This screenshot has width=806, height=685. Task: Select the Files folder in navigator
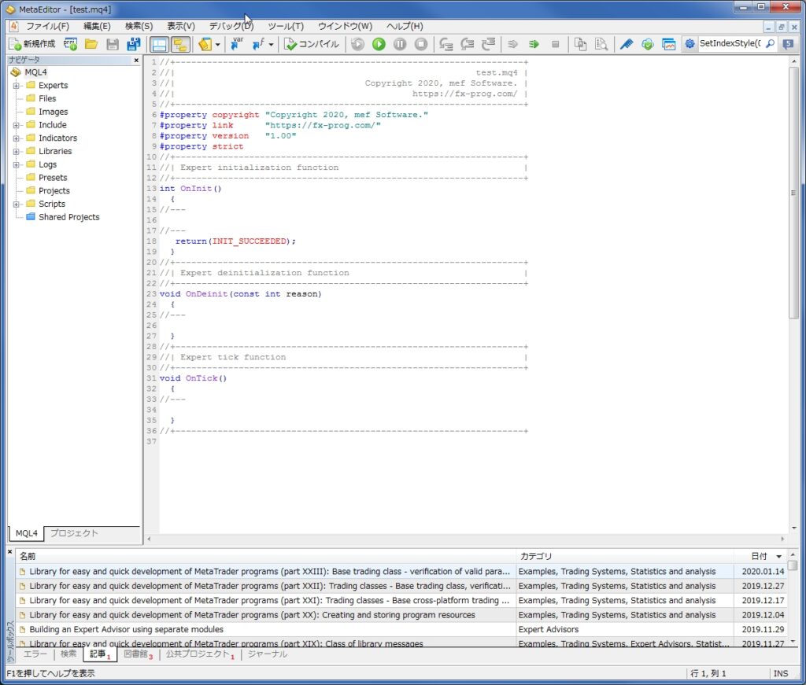point(47,98)
